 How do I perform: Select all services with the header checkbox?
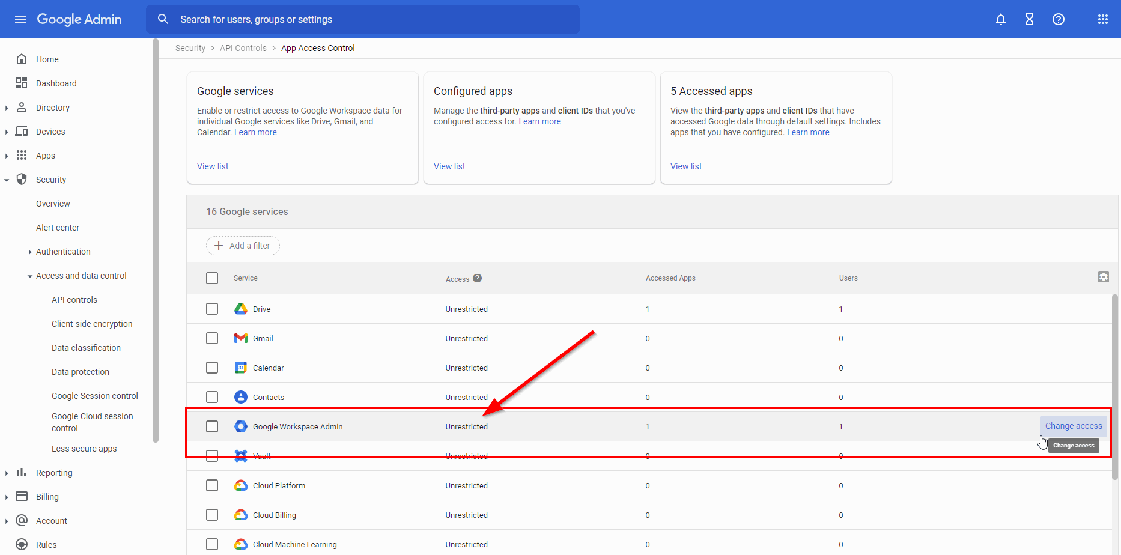pyautogui.click(x=212, y=277)
